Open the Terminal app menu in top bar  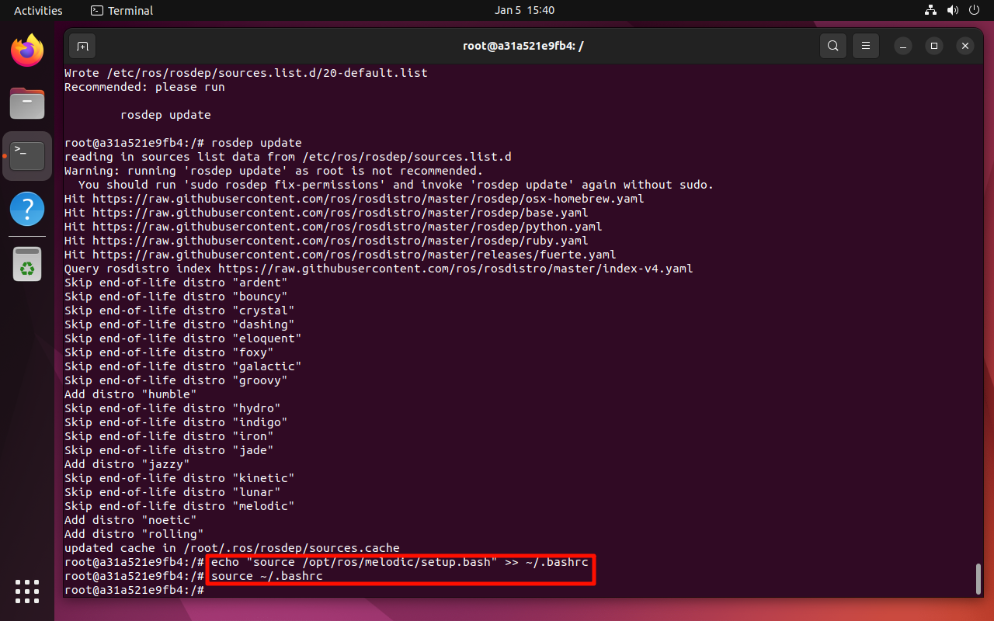coord(122,10)
